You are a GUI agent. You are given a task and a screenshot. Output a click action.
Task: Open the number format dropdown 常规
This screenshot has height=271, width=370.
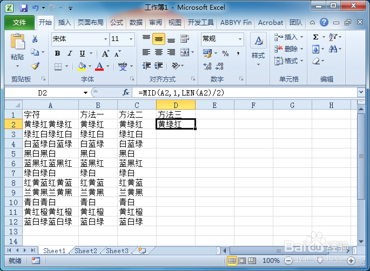tap(240, 39)
